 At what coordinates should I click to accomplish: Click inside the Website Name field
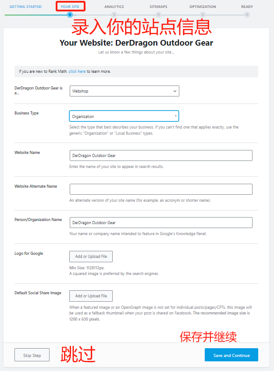161,155
